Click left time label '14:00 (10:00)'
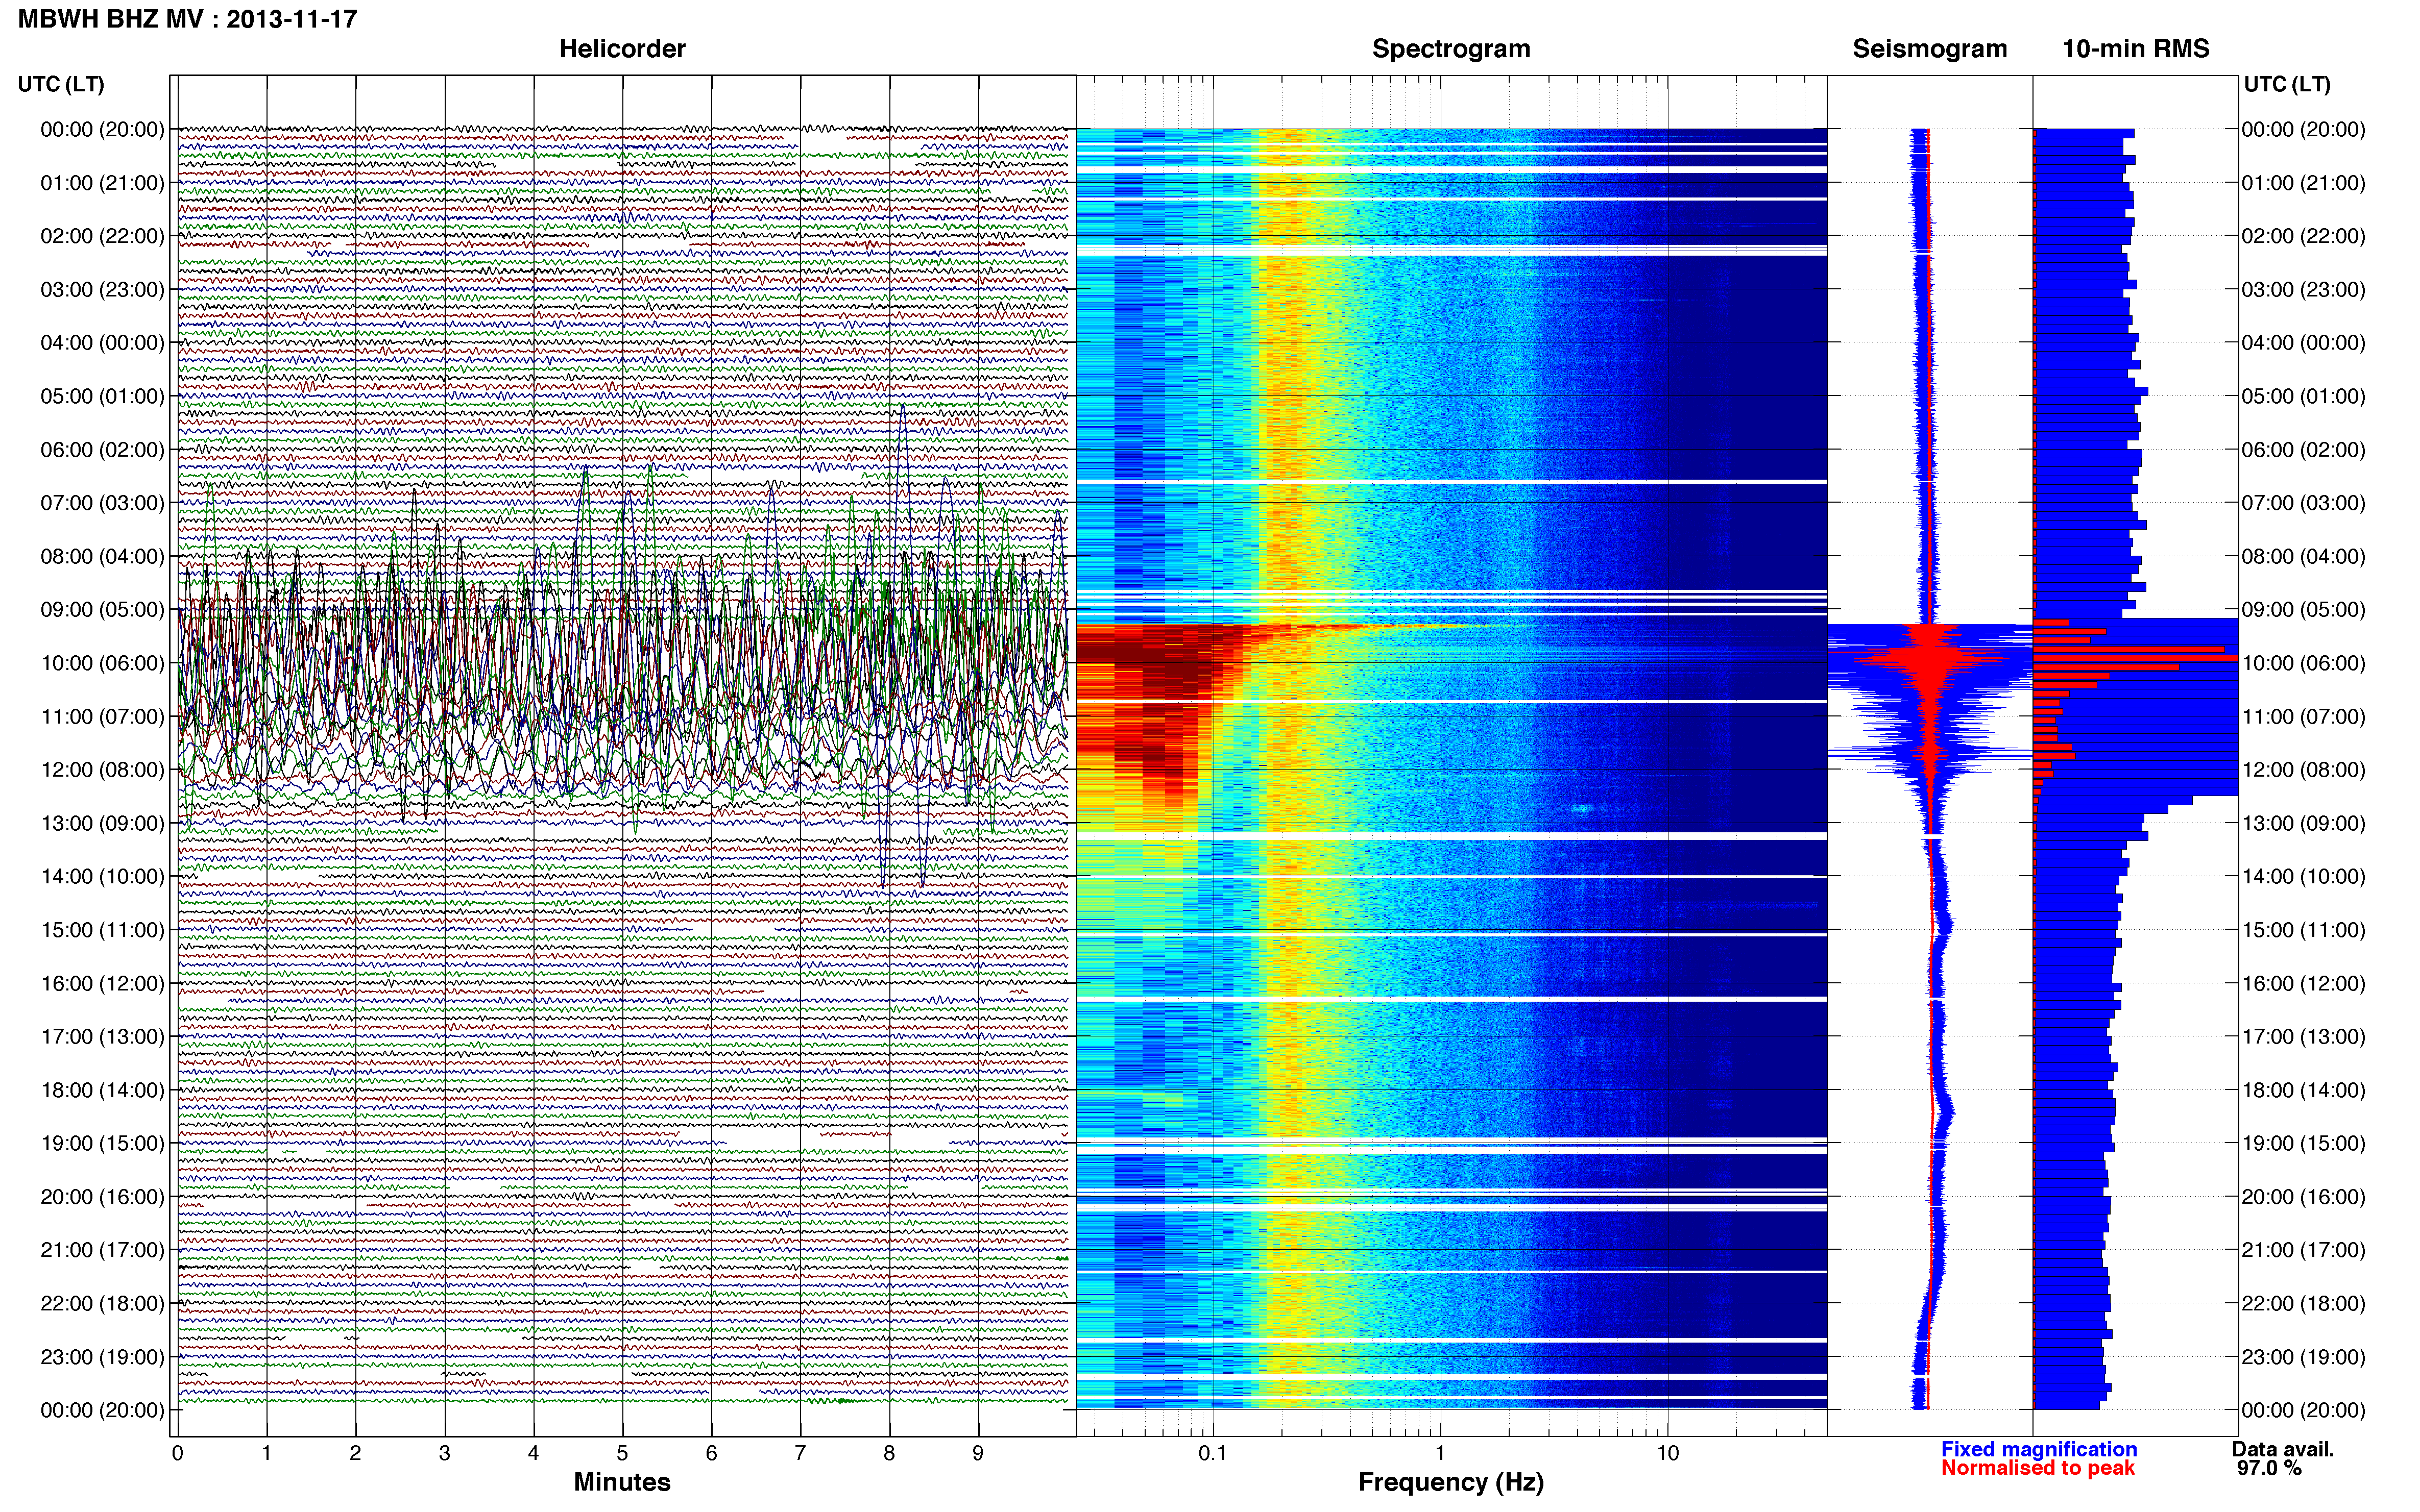Image resolution: width=2420 pixels, height=1512 pixels. coord(102,876)
